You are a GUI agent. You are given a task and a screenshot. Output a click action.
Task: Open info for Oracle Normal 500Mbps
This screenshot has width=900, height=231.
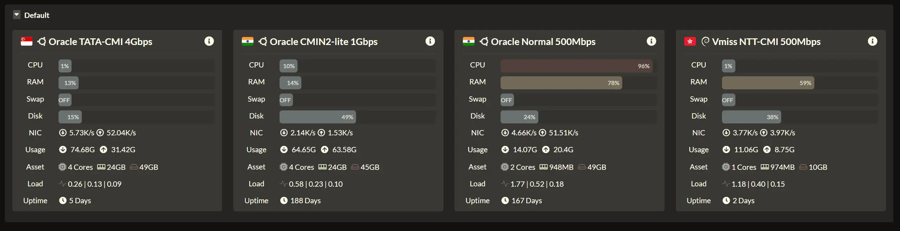point(651,41)
